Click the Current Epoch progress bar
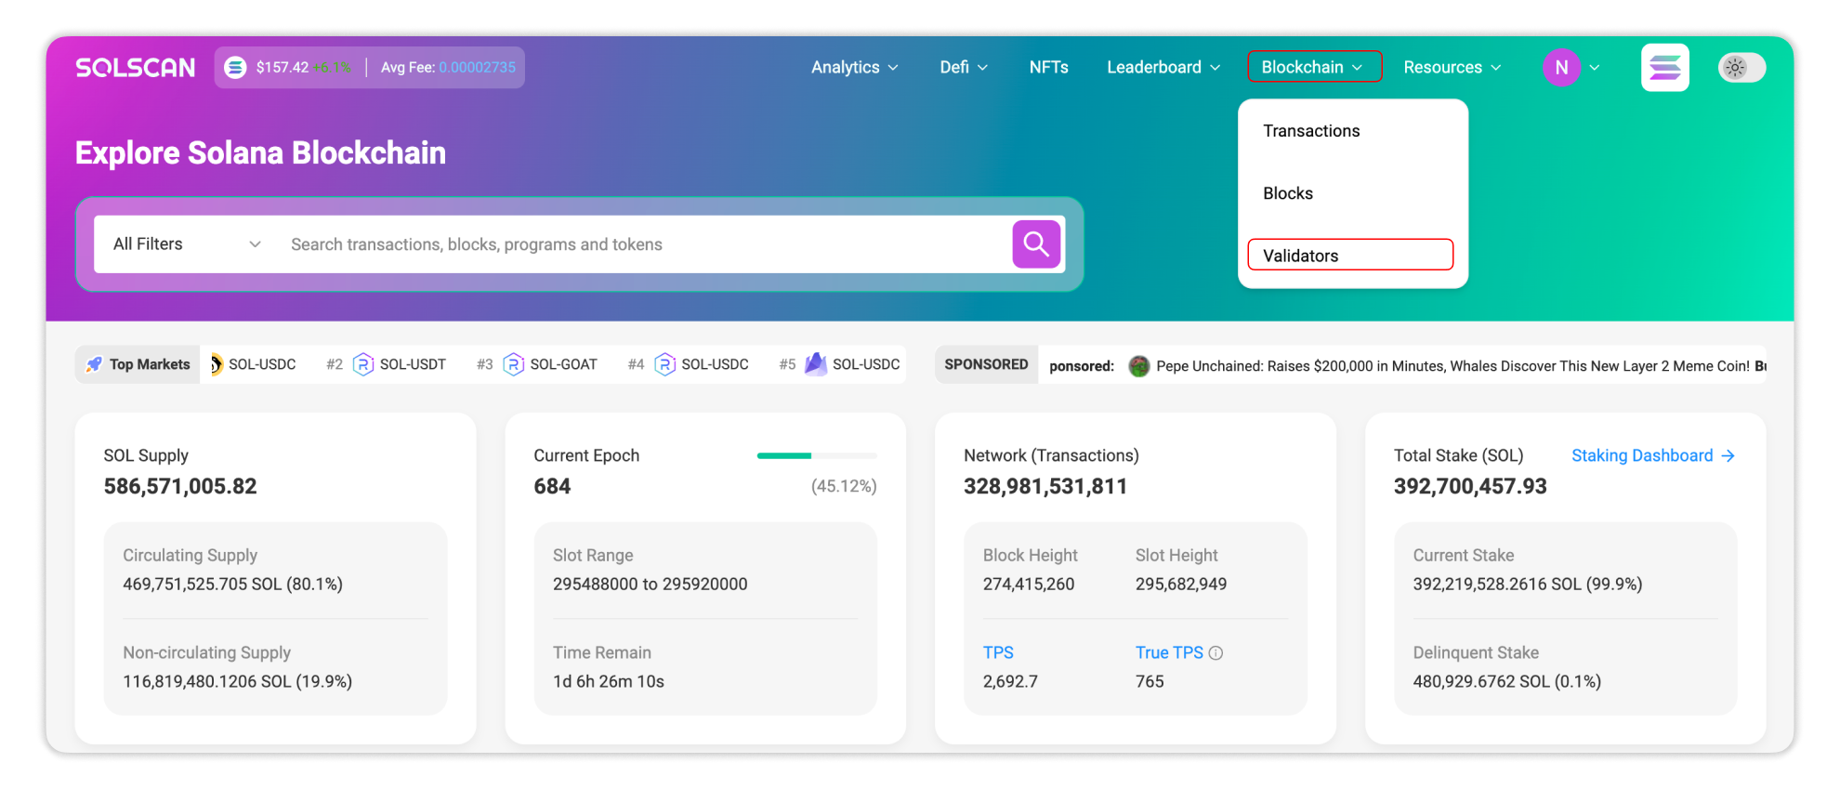Screen dimensions: 1840x789 tap(817, 455)
